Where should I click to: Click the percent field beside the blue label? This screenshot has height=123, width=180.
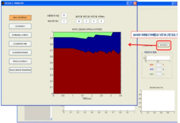pos(159,69)
